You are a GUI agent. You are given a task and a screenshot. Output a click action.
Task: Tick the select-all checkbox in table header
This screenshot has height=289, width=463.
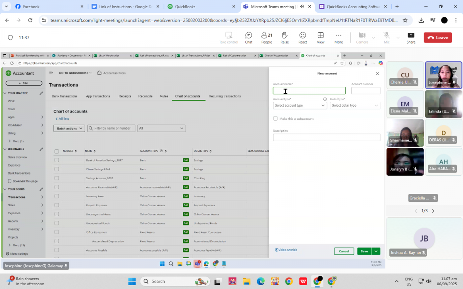[x=57, y=151]
